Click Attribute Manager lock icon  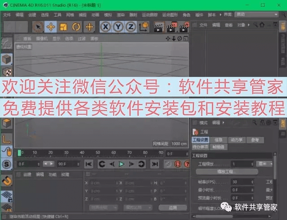[x=262, y=123]
